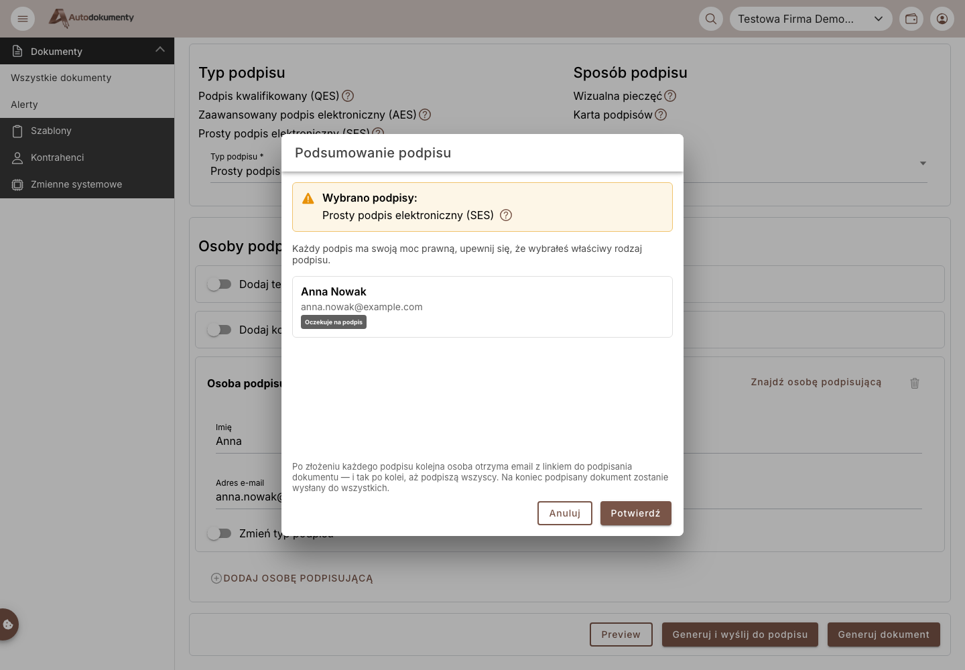Open the search magnifier icon
Screen dimensions: 965x670
(711, 19)
